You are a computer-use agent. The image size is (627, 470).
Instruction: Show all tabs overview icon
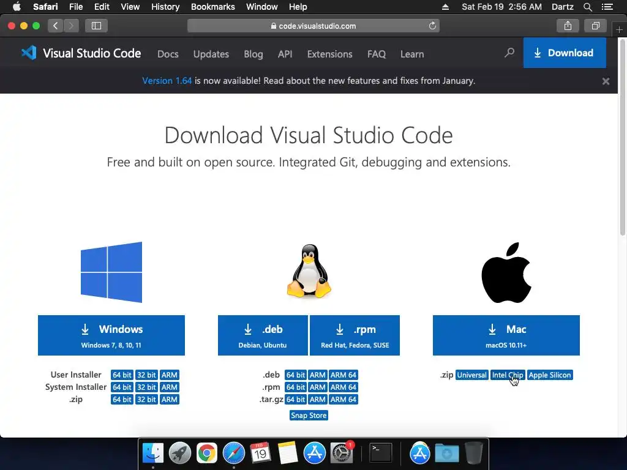(595, 26)
